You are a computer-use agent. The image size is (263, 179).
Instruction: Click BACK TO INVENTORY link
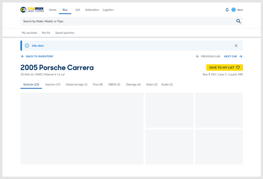tap(40, 56)
